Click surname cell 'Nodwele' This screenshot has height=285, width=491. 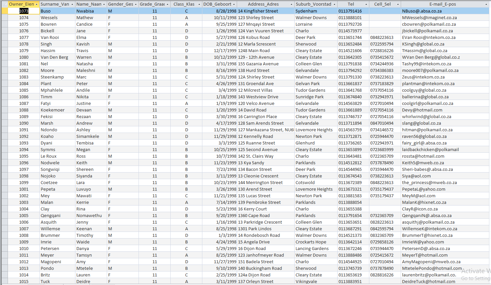click(57, 163)
